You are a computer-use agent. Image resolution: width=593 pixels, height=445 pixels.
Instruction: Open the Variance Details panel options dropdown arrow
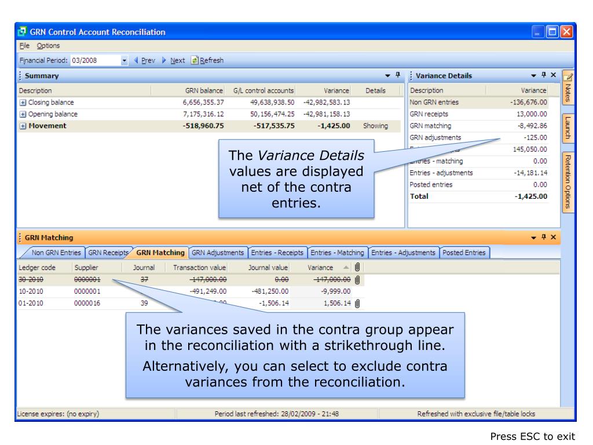pos(533,76)
